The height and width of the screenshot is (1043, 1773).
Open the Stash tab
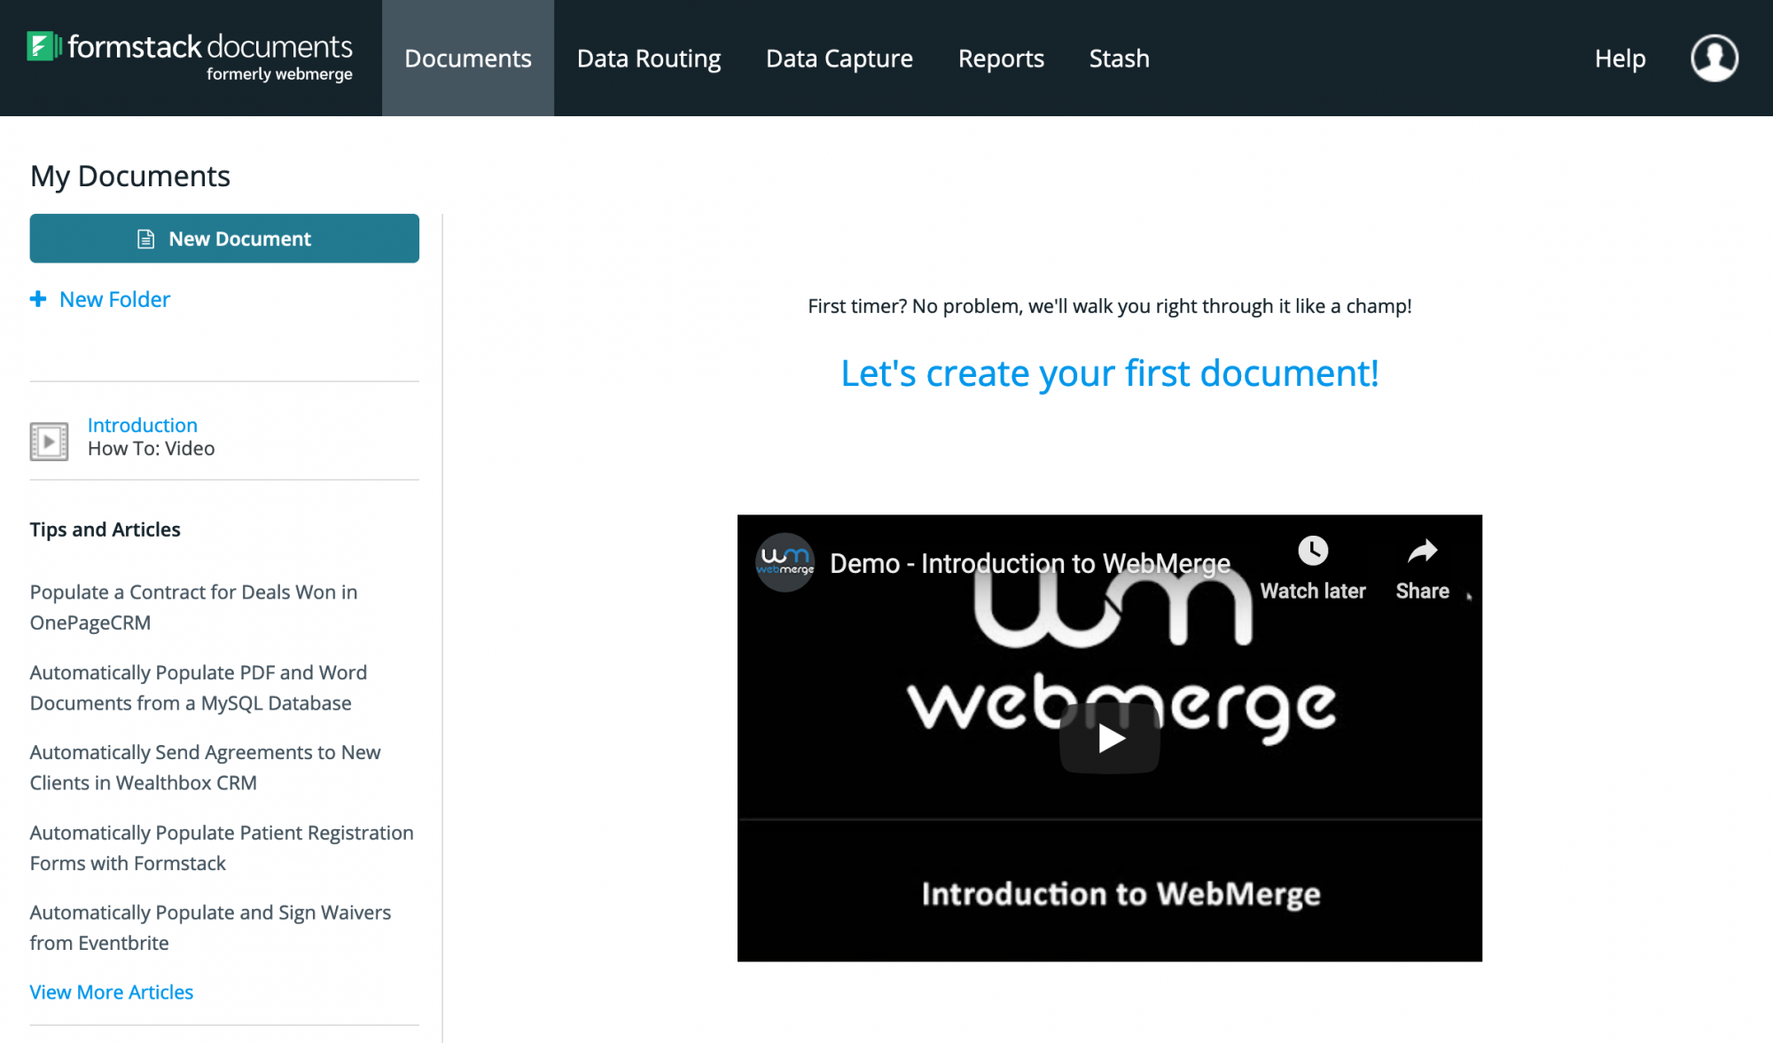tap(1119, 59)
